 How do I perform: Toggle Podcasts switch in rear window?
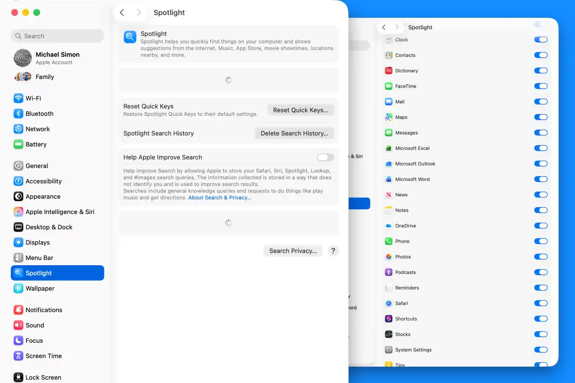click(540, 272)
